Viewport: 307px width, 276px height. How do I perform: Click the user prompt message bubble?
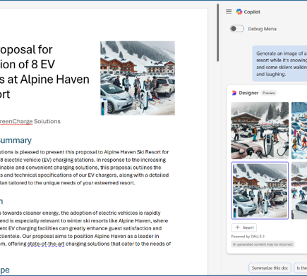279,63
